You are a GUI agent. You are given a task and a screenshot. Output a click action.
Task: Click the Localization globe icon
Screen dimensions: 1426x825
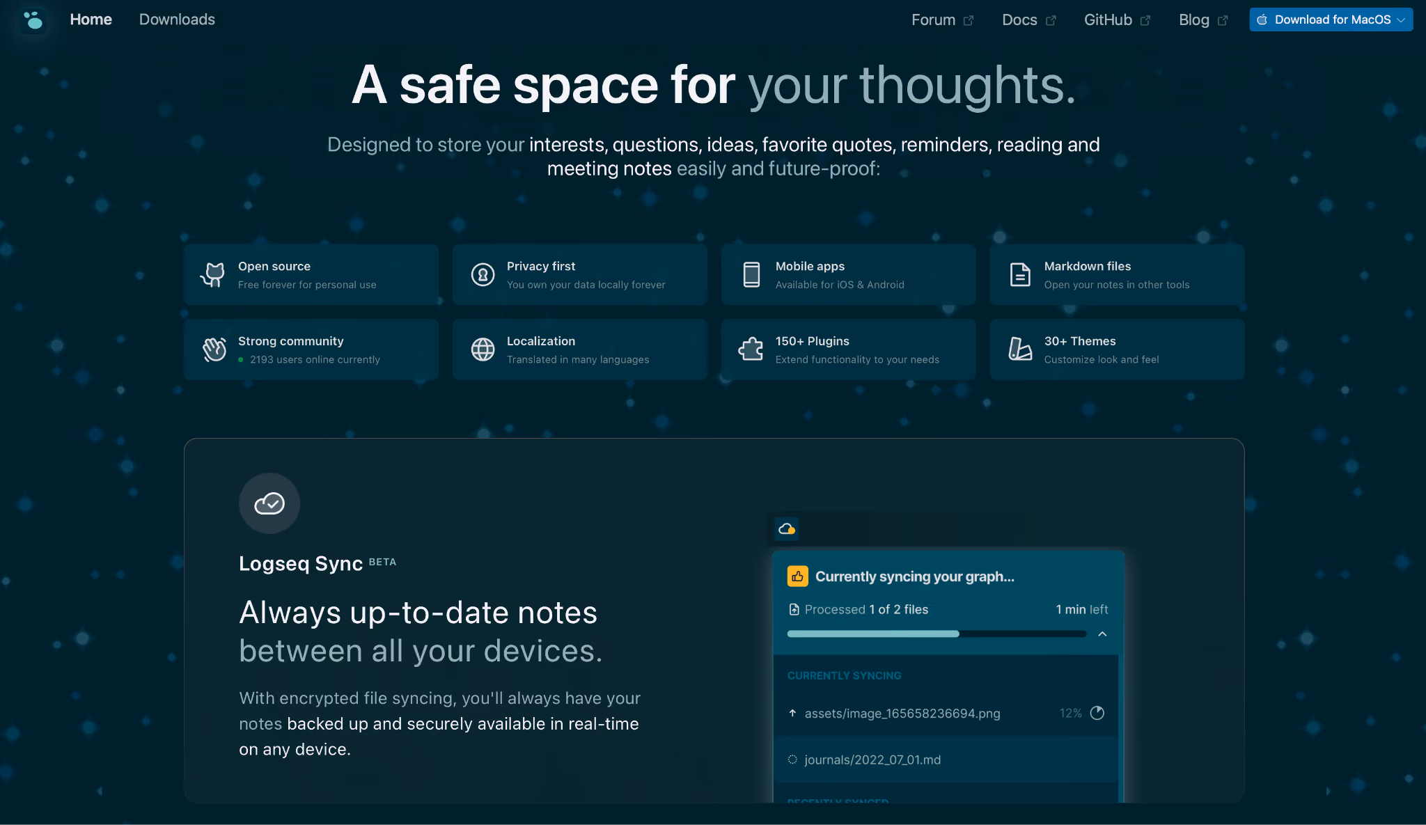tap(483, 349)
